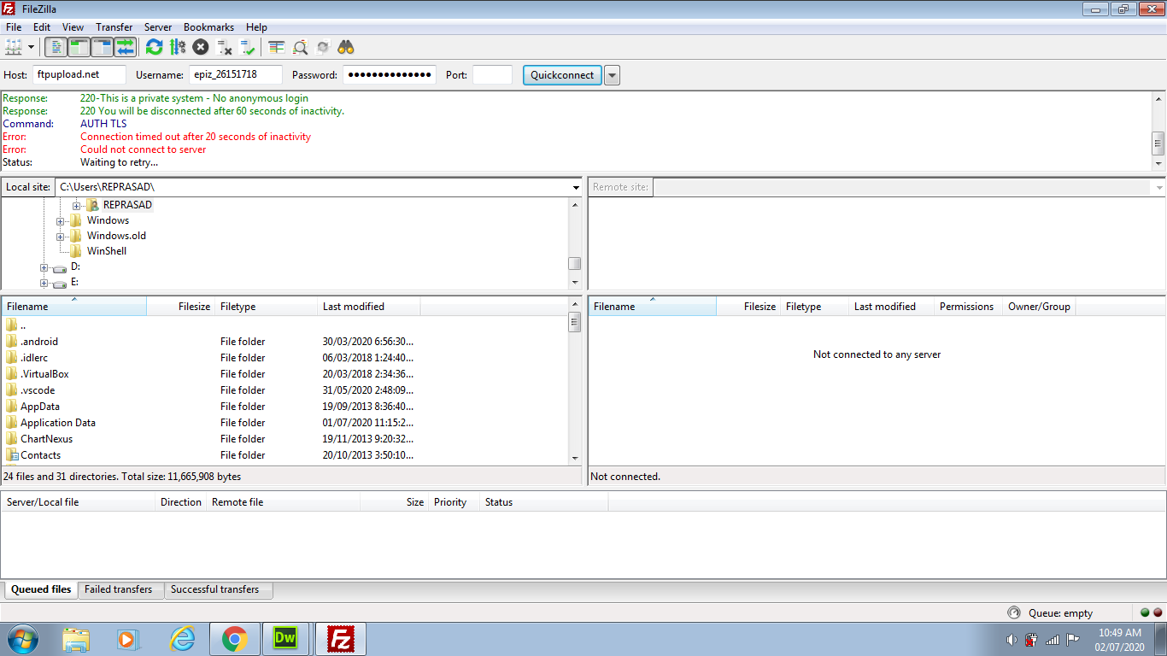Open directory listing filters dialog

click(x=276, y=47)
